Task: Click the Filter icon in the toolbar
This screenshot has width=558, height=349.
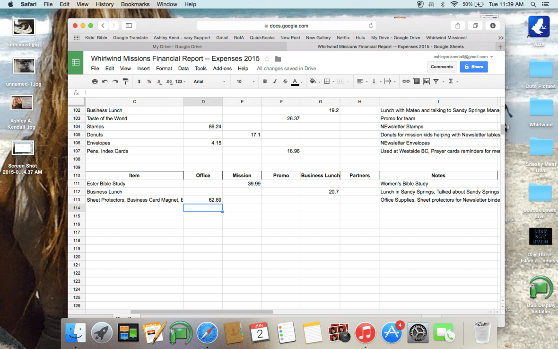Action: click(436, 81)
